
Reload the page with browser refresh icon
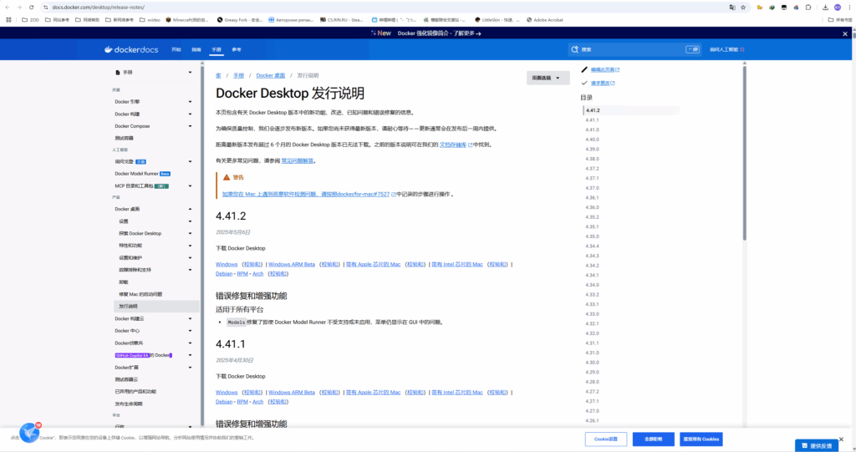tap(31, 7)
